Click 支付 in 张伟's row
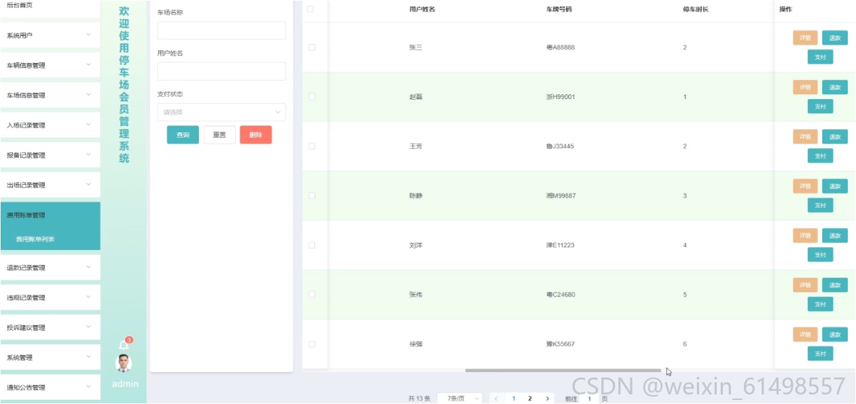Image resolution: width=856 pixels, height=404 pixels. [x=820, y=304]
